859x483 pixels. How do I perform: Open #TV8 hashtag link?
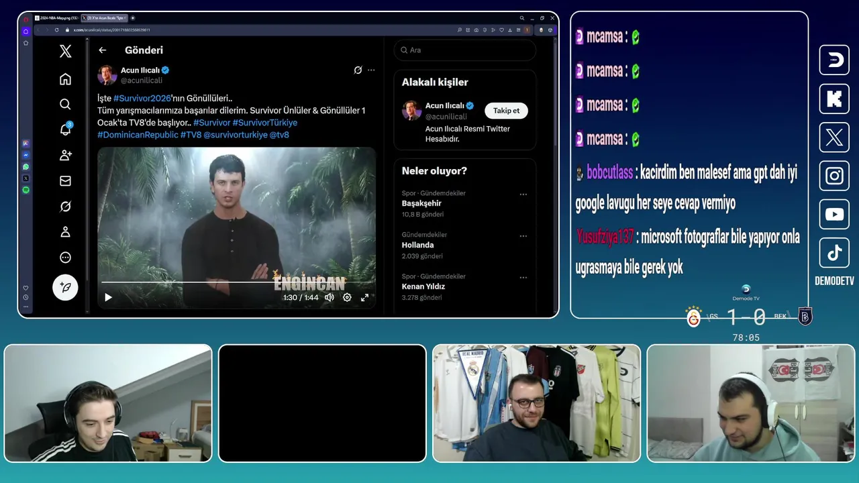click(191, 135)
